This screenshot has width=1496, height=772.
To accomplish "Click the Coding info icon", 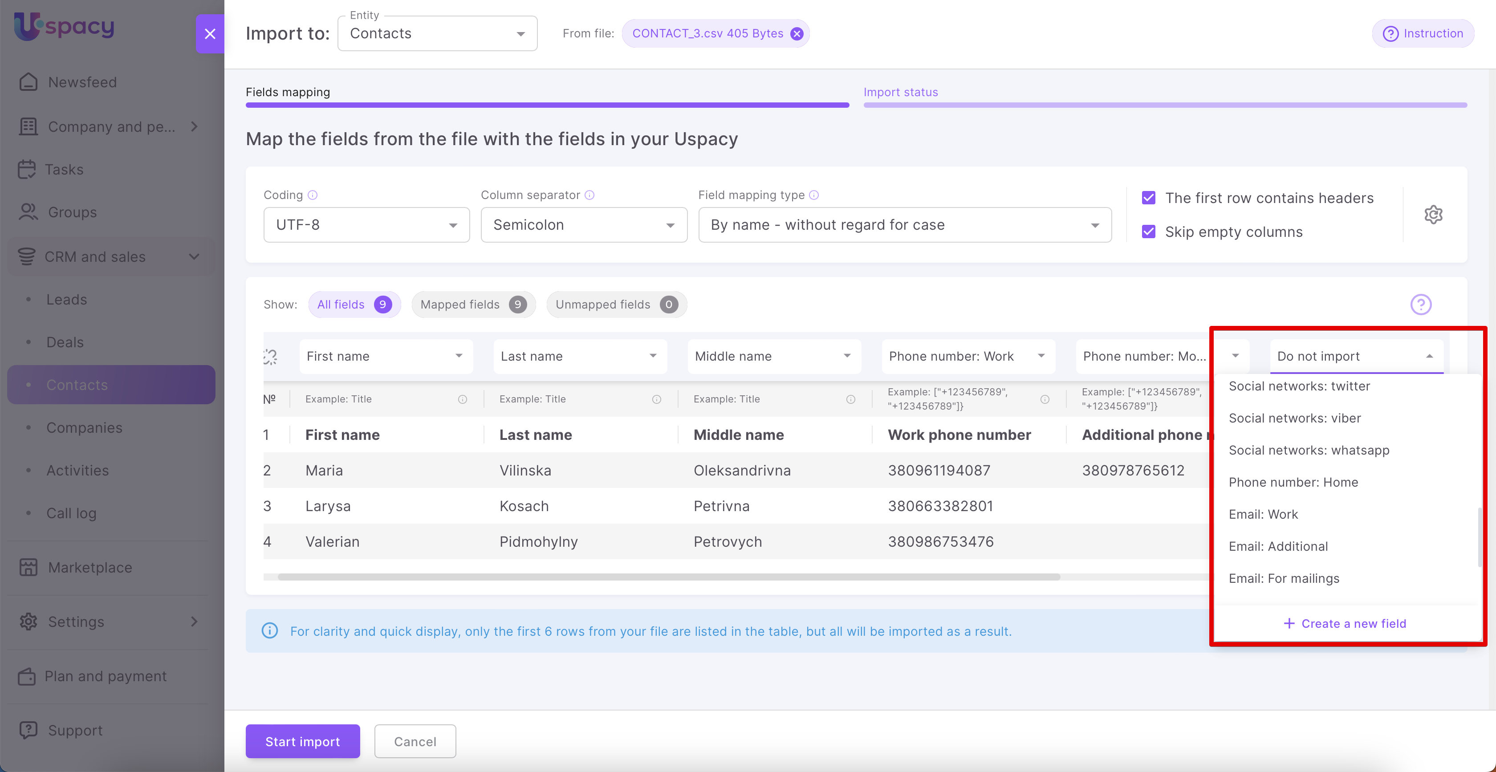I will click(x=313, y=195).
